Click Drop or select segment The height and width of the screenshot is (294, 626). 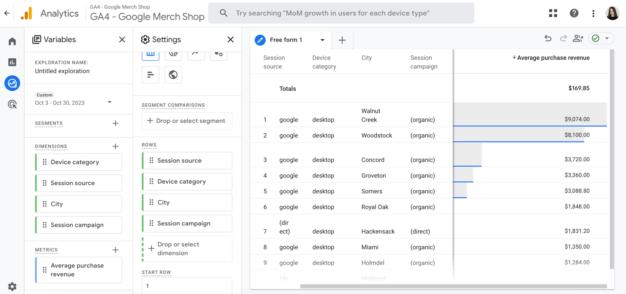coord(187,121)
